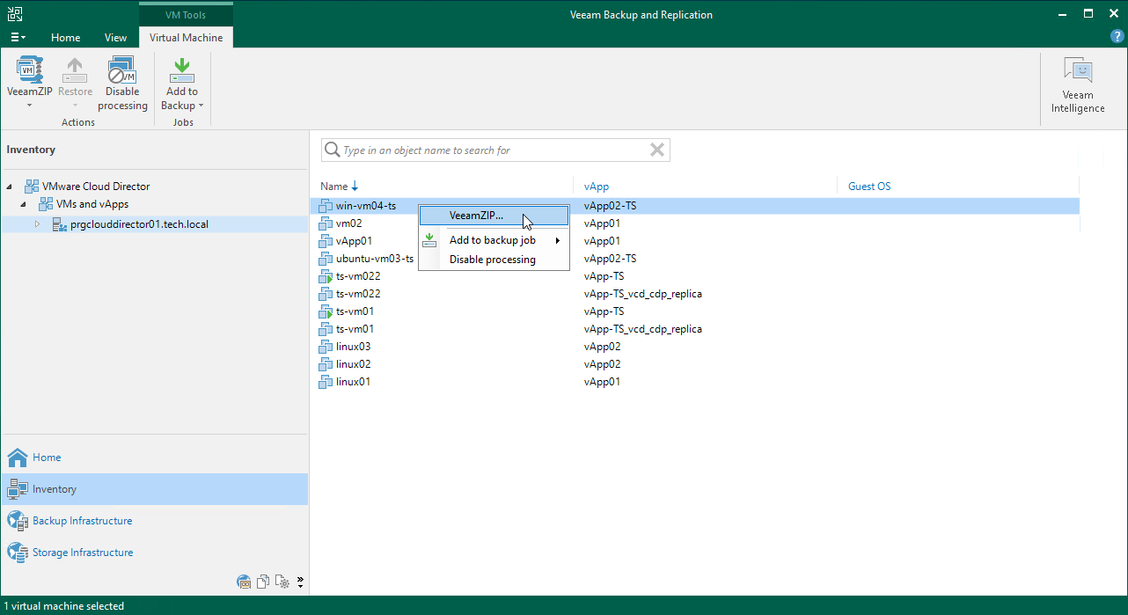Screen dimensions: 1128x615
Task: Select Disable processing in the context menu
Action: pyautogui.click(x=492, y=260)
